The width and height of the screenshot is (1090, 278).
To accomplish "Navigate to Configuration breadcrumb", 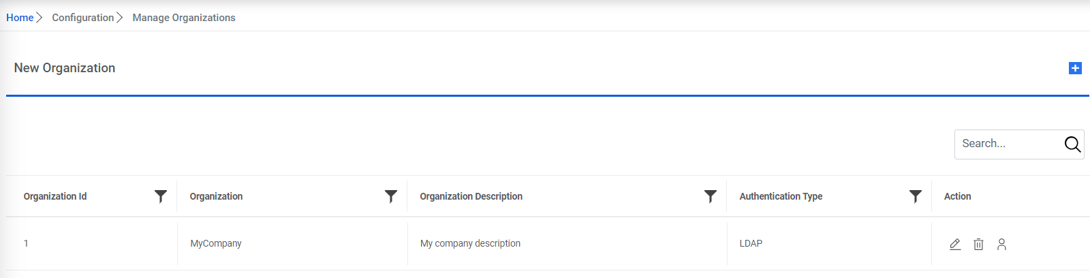I will (83, 18).
